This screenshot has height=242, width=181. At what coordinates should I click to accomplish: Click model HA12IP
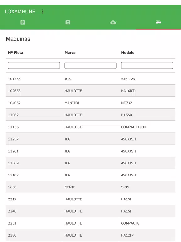[x=127, y=235]
